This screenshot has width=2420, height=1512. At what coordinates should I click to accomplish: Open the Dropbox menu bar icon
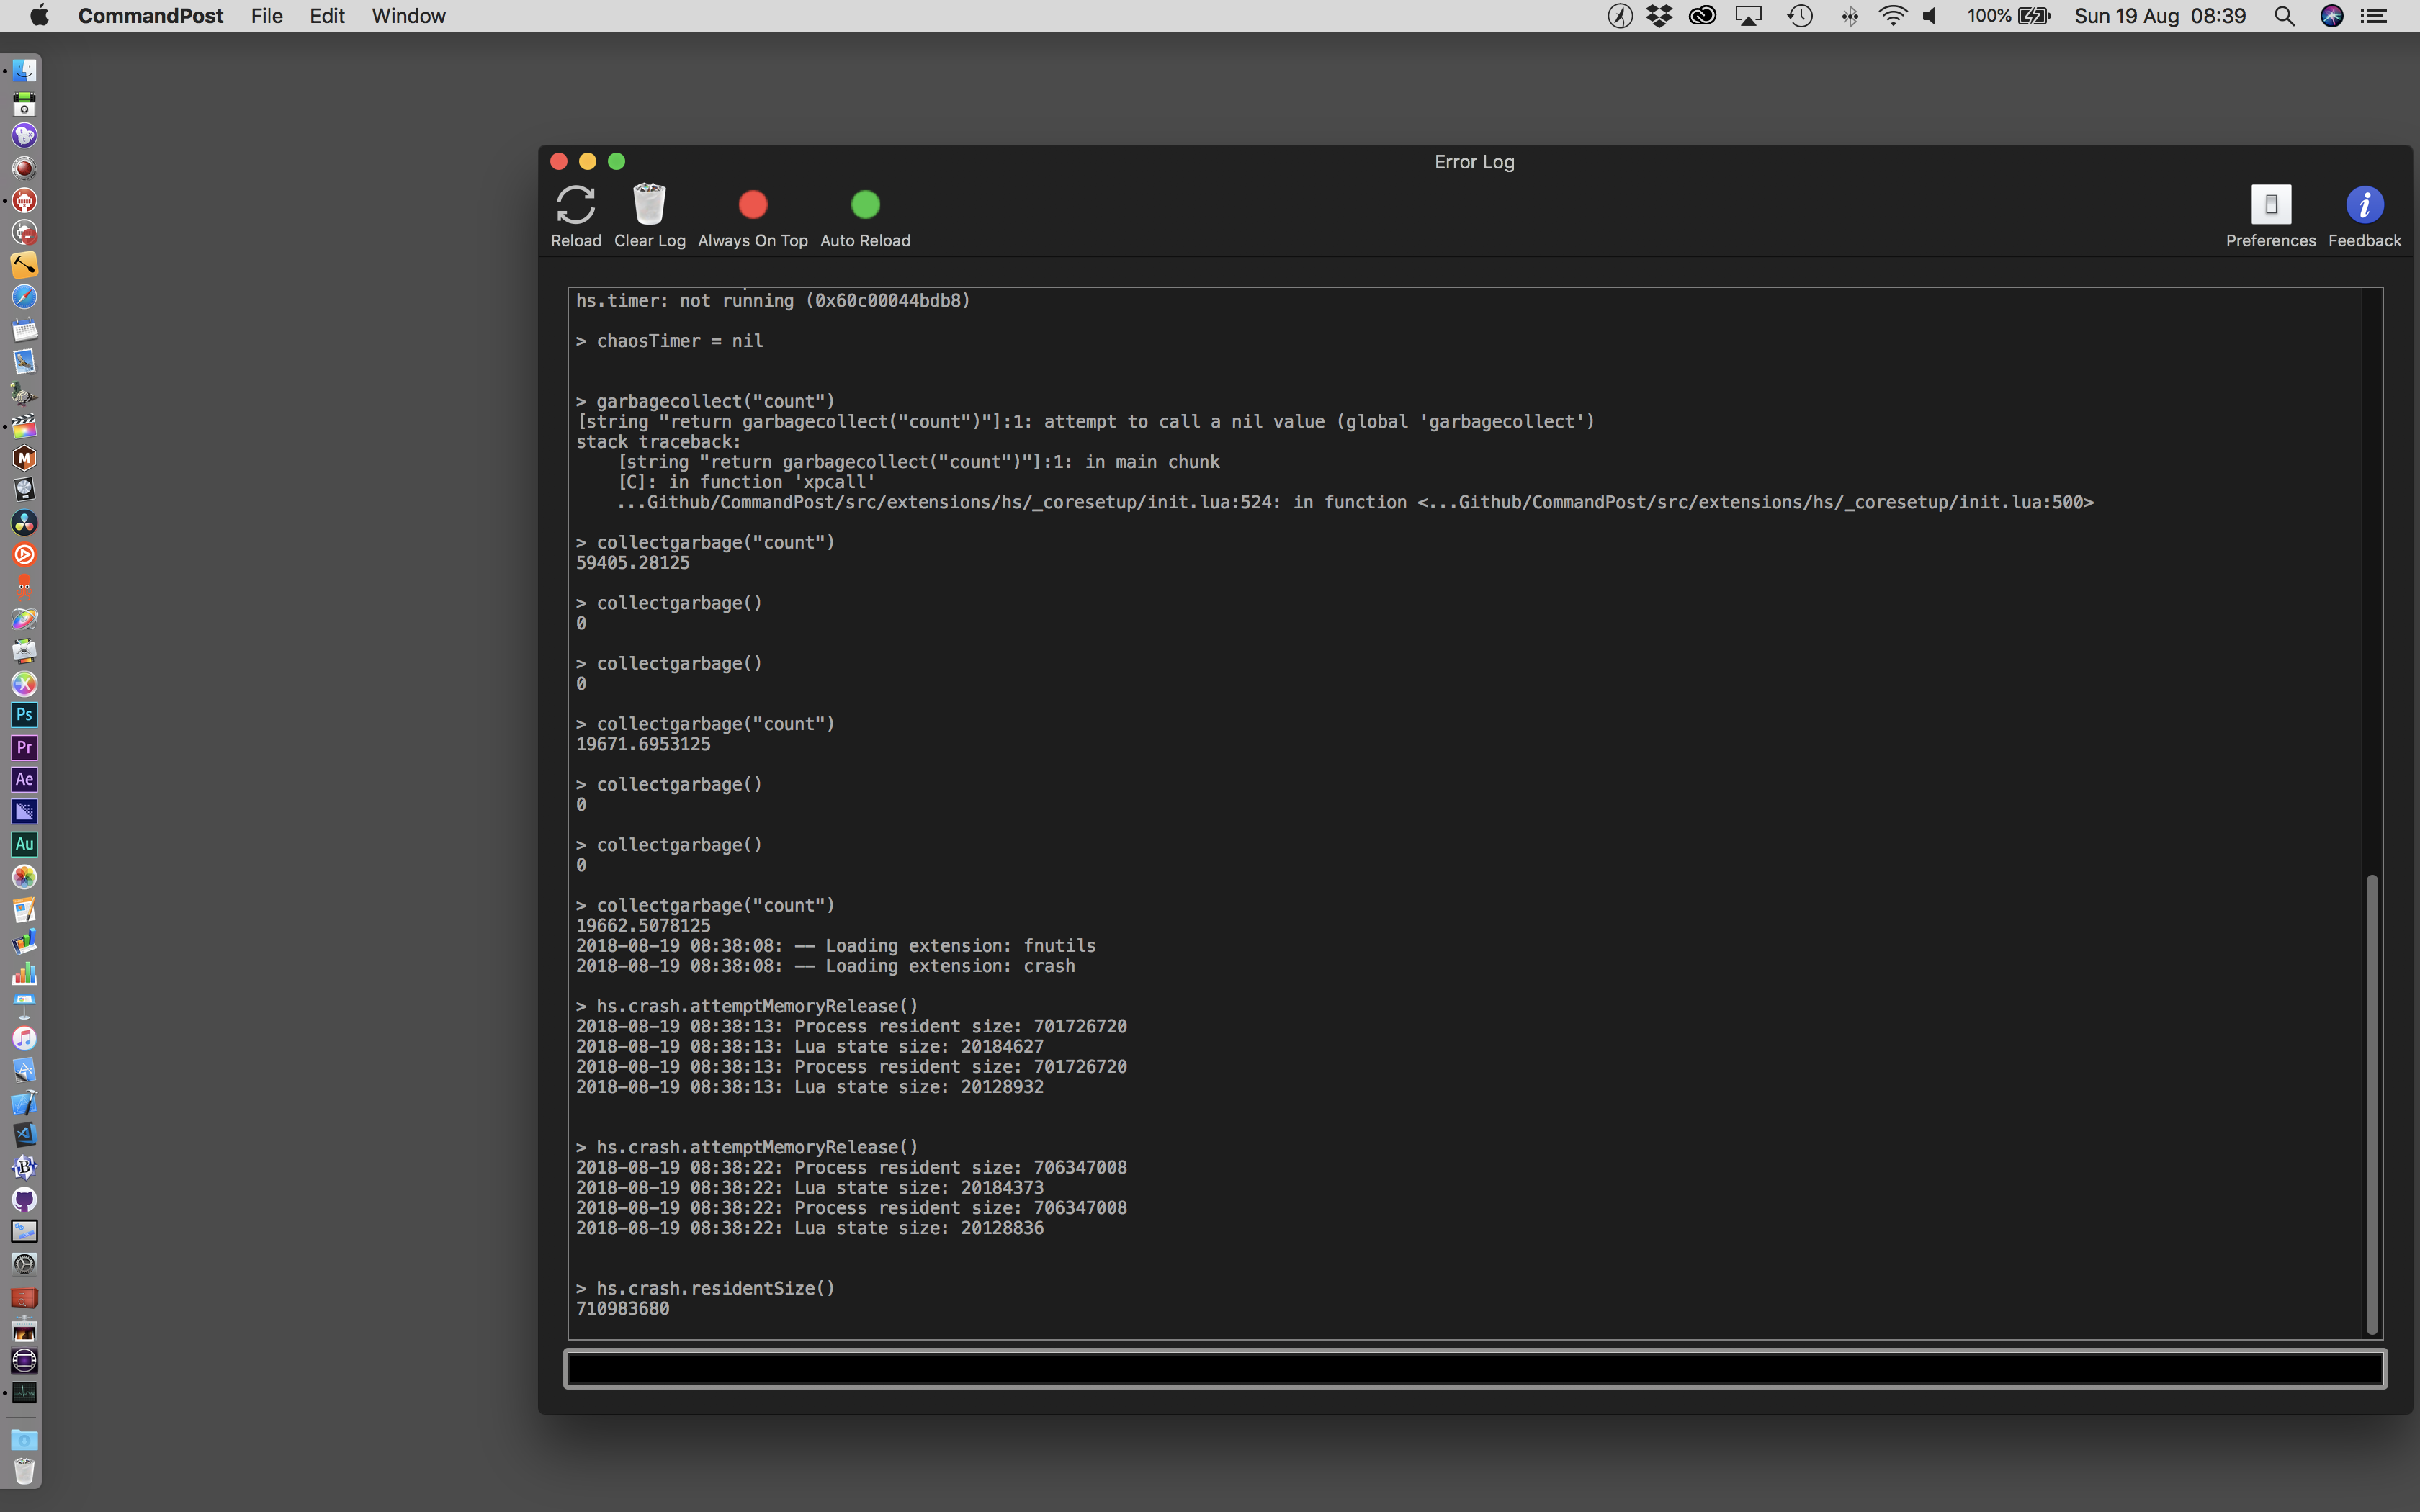(x=1659, y=15)
